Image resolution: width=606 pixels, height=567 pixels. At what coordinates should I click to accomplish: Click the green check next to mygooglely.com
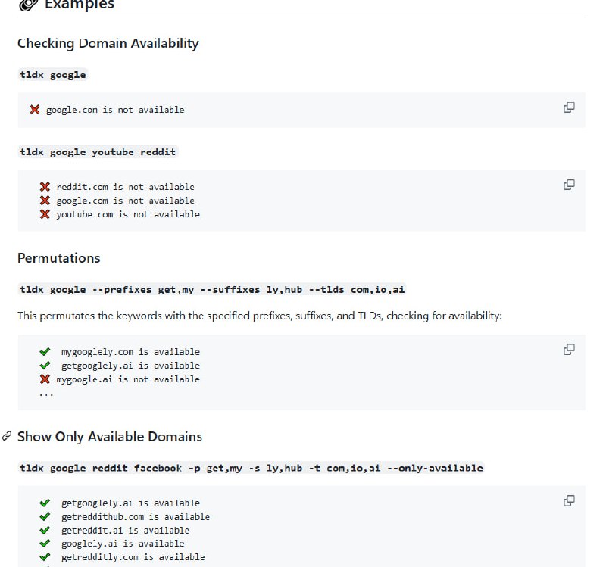(x=45, y=352)
